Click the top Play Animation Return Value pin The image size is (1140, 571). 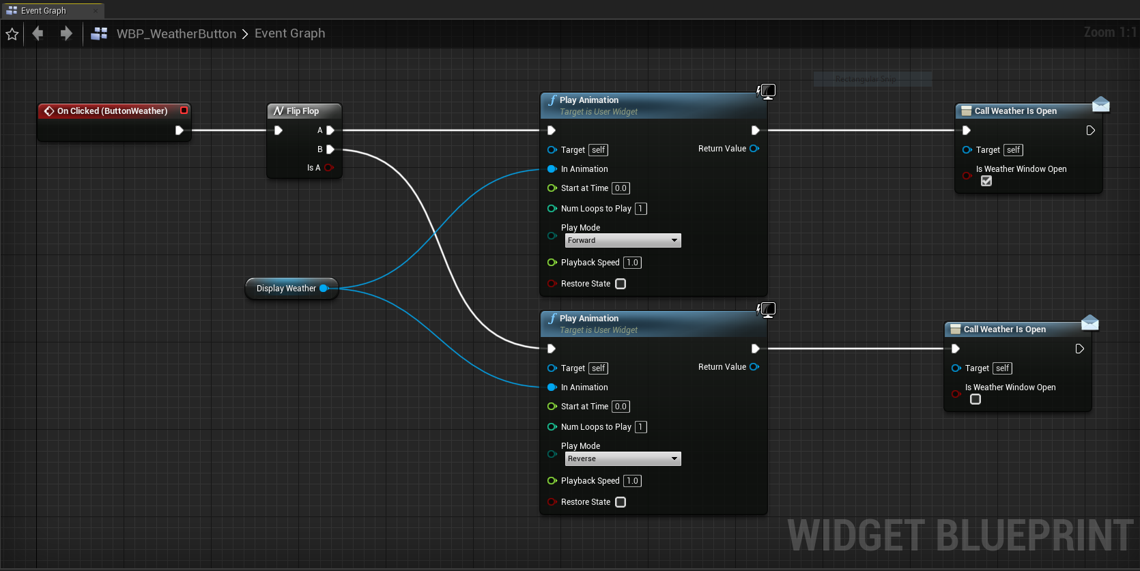(754, 149)
